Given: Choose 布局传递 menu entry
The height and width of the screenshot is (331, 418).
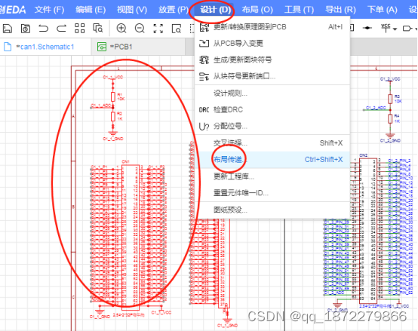Looking at the screenshot, I should coord(272,160).
